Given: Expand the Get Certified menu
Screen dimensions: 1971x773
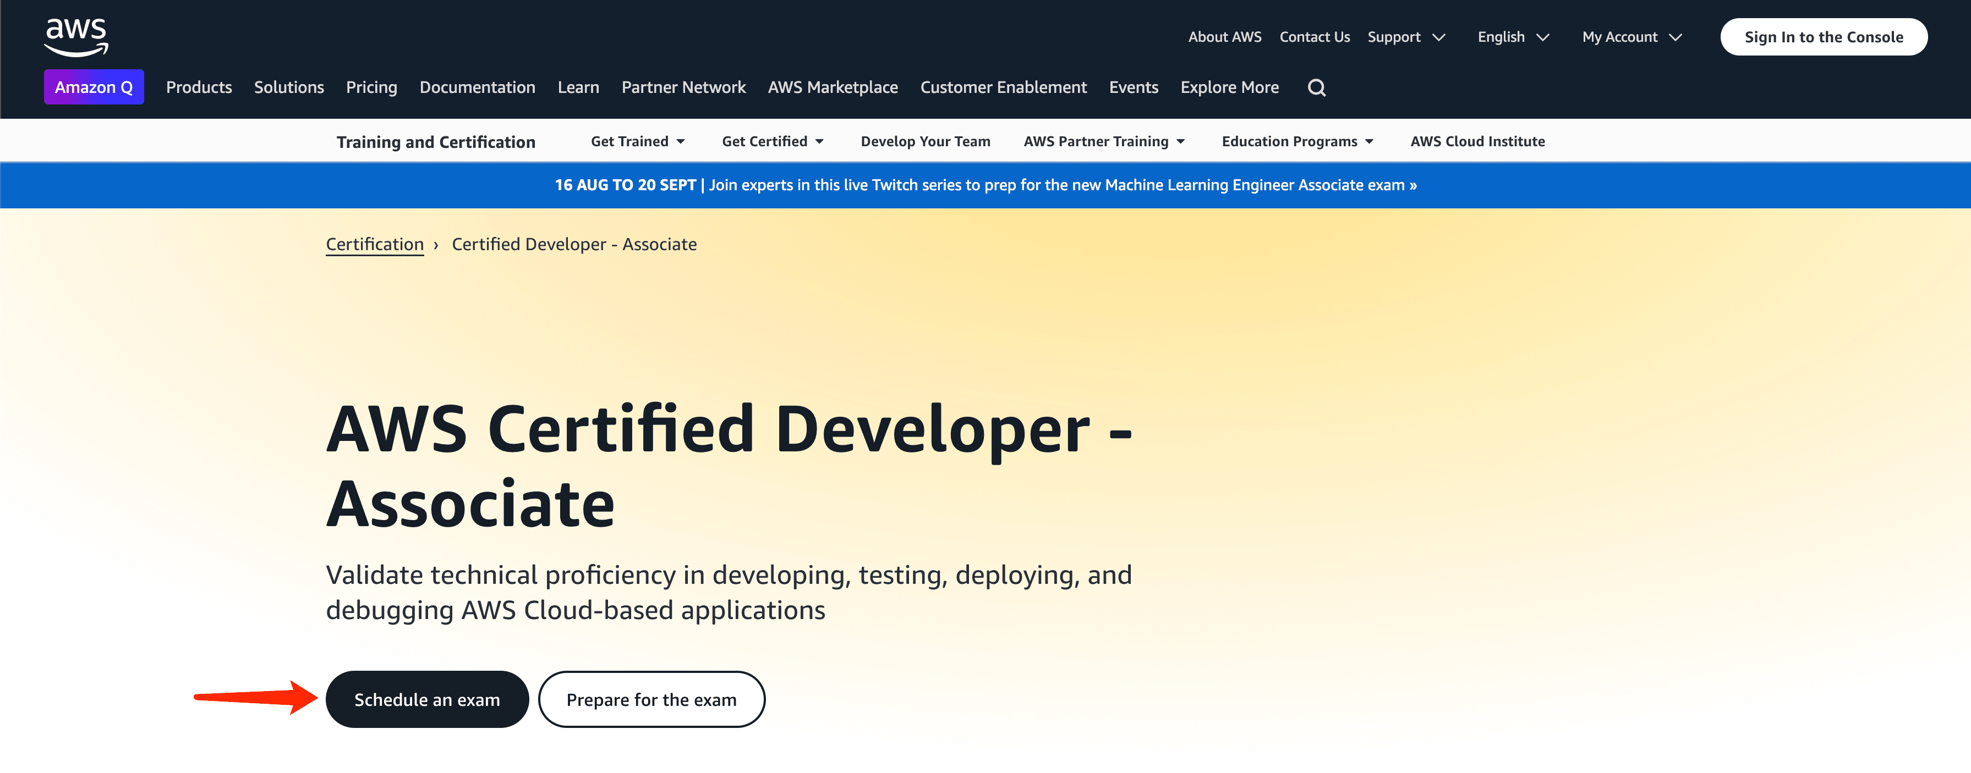Looking at the screenshot, I should click(x=772, y=141).
